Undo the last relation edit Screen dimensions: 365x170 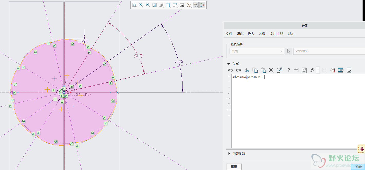click(x=230, y=70)
